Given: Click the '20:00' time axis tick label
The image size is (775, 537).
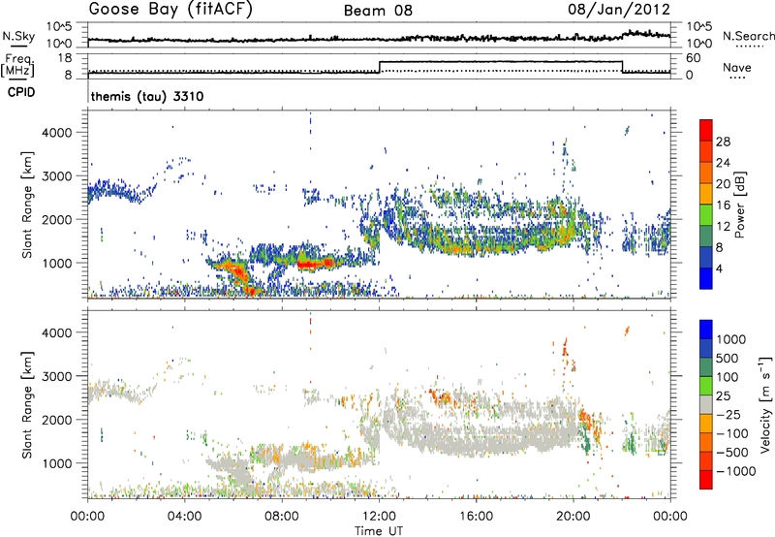Looking at the screenshot, I should (573, 517).
